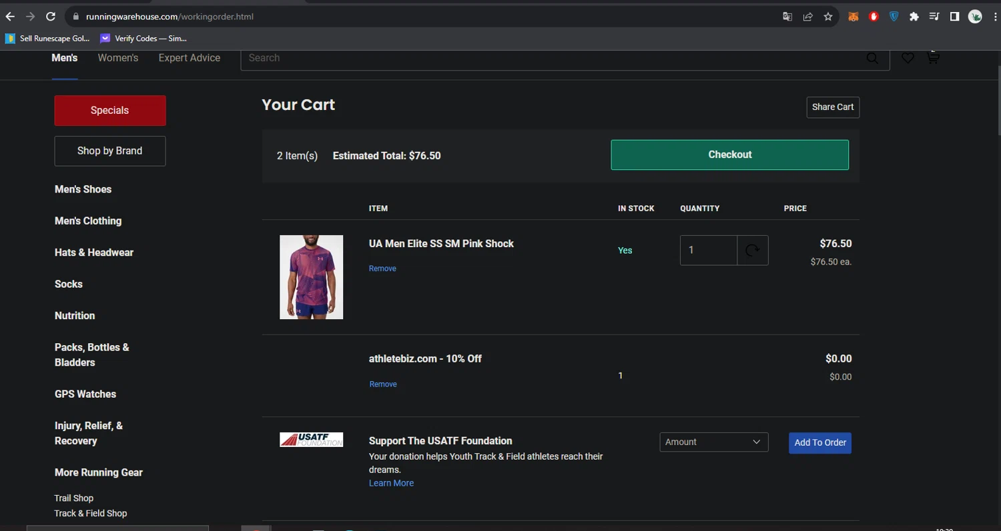
Task: Open the Verify Codes bookmark
Action: [x=143, y=39]
